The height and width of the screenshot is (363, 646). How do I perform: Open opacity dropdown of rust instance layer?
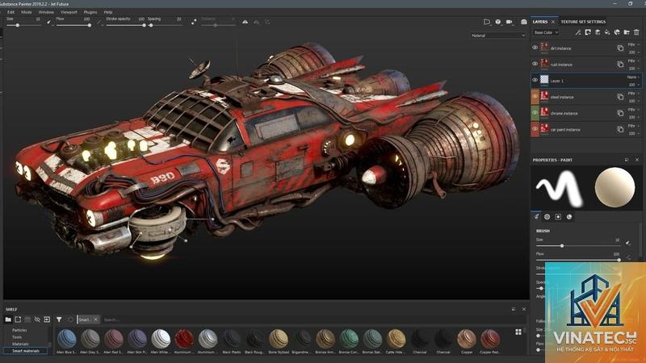click(633, 69)
